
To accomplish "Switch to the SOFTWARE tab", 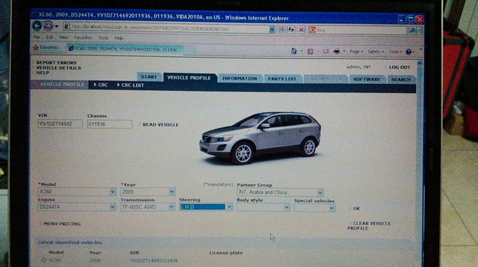I will [x=367, y=79].
